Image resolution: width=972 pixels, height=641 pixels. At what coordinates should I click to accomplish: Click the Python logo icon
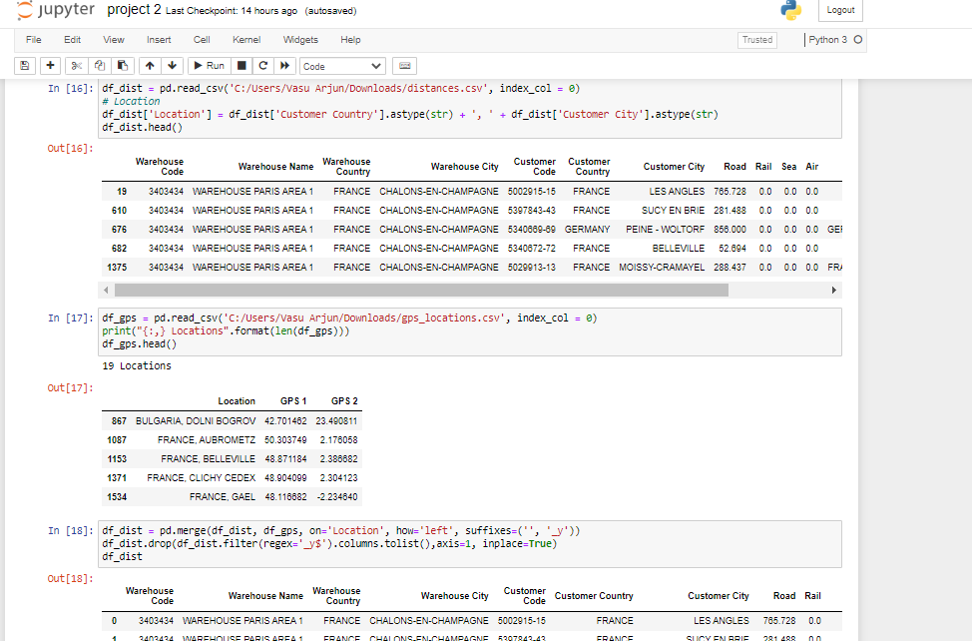tap(790, 10)
